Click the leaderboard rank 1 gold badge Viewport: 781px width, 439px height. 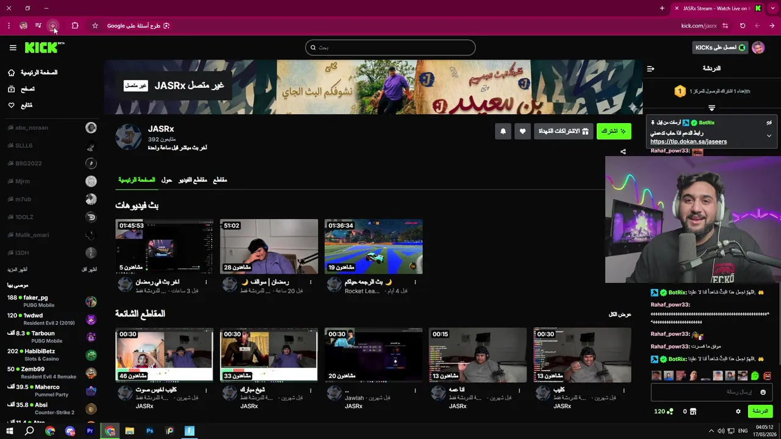click(680, 91)
